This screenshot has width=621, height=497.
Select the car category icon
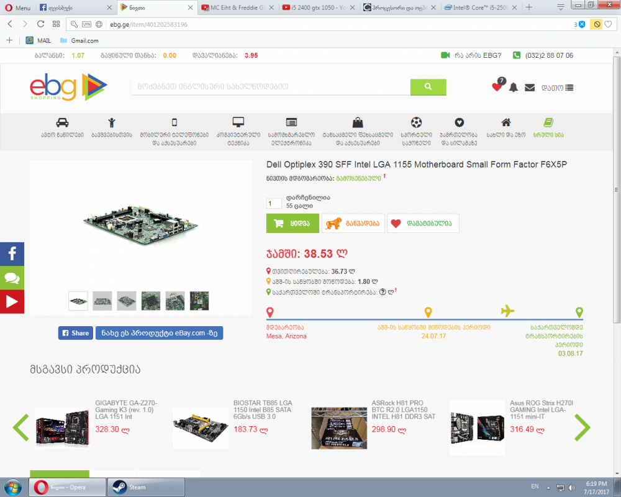62,122
